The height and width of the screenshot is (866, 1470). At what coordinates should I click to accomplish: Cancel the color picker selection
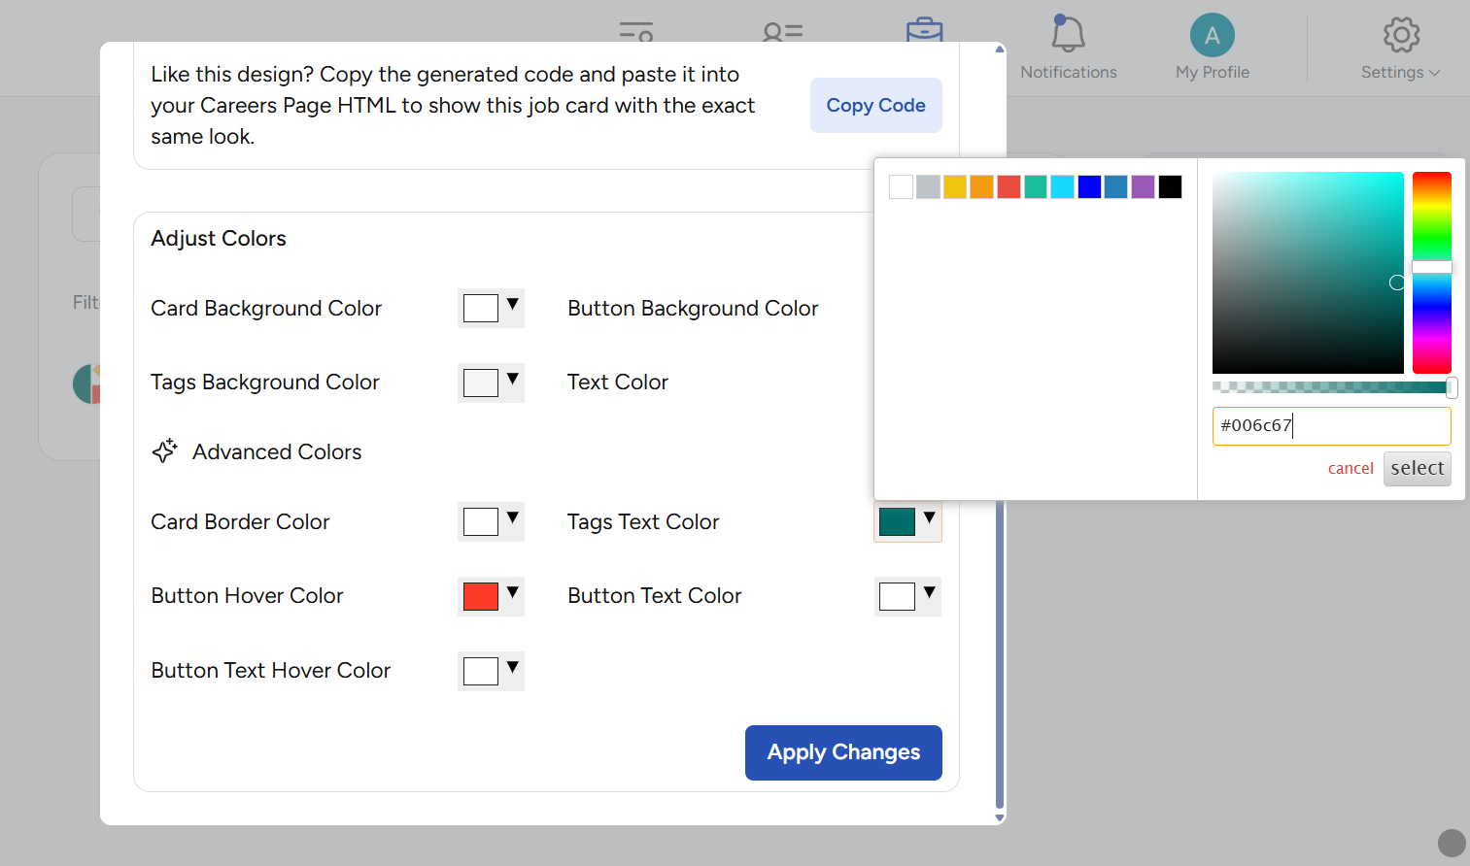pos(1350,468)
